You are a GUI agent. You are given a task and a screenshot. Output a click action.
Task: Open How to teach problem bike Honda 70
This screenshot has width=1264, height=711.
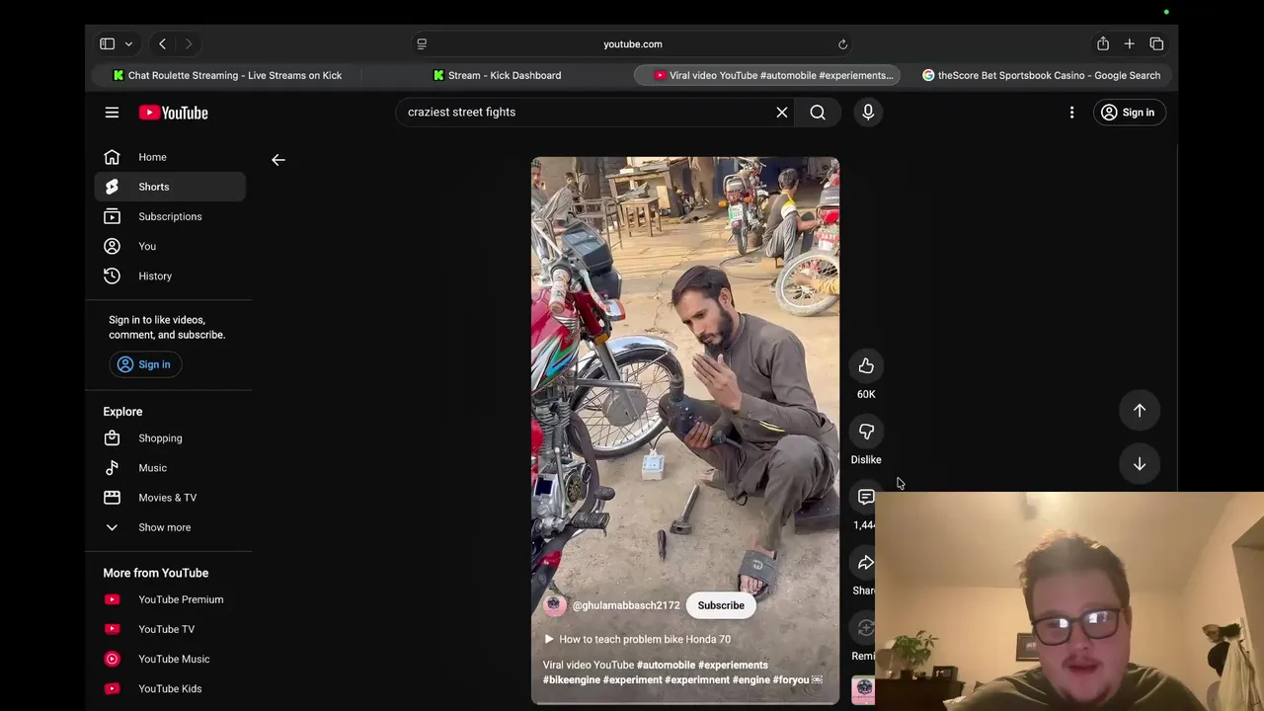637,639
